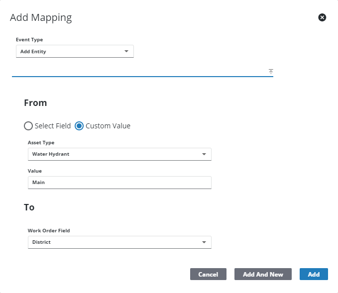Image resolution: width=338 pixels, height=293 pixels.
Task: Click the Asset Type dropdown caret arrow
Action: (204, 154)
